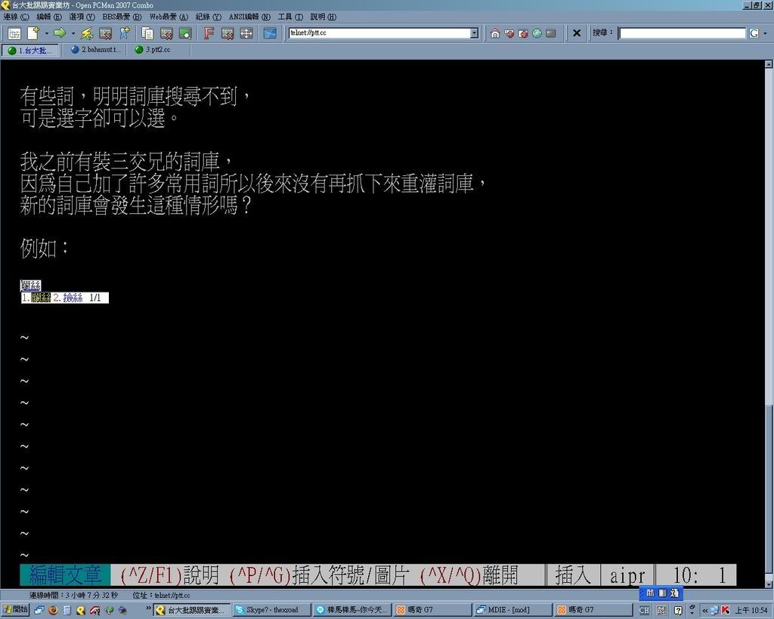Open the BBS最愛 menu
Image resolution: width=774 pixels, height=619 pixels.
coord(121,17)
